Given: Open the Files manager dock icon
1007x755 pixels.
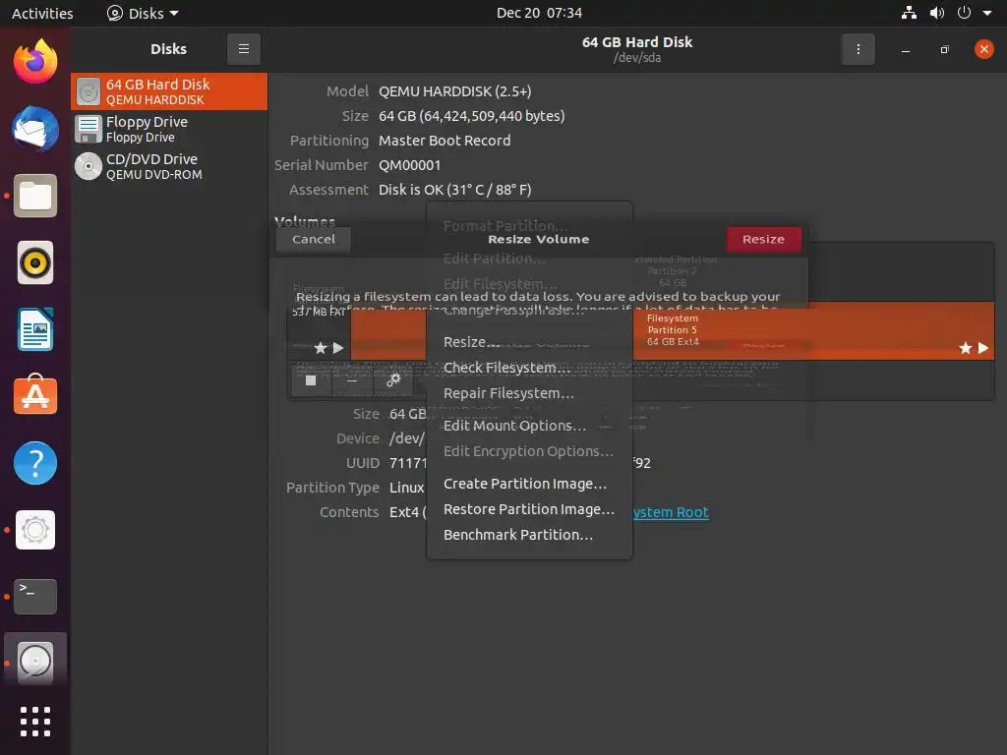Looking at the screenshot, I should [35, 196].
